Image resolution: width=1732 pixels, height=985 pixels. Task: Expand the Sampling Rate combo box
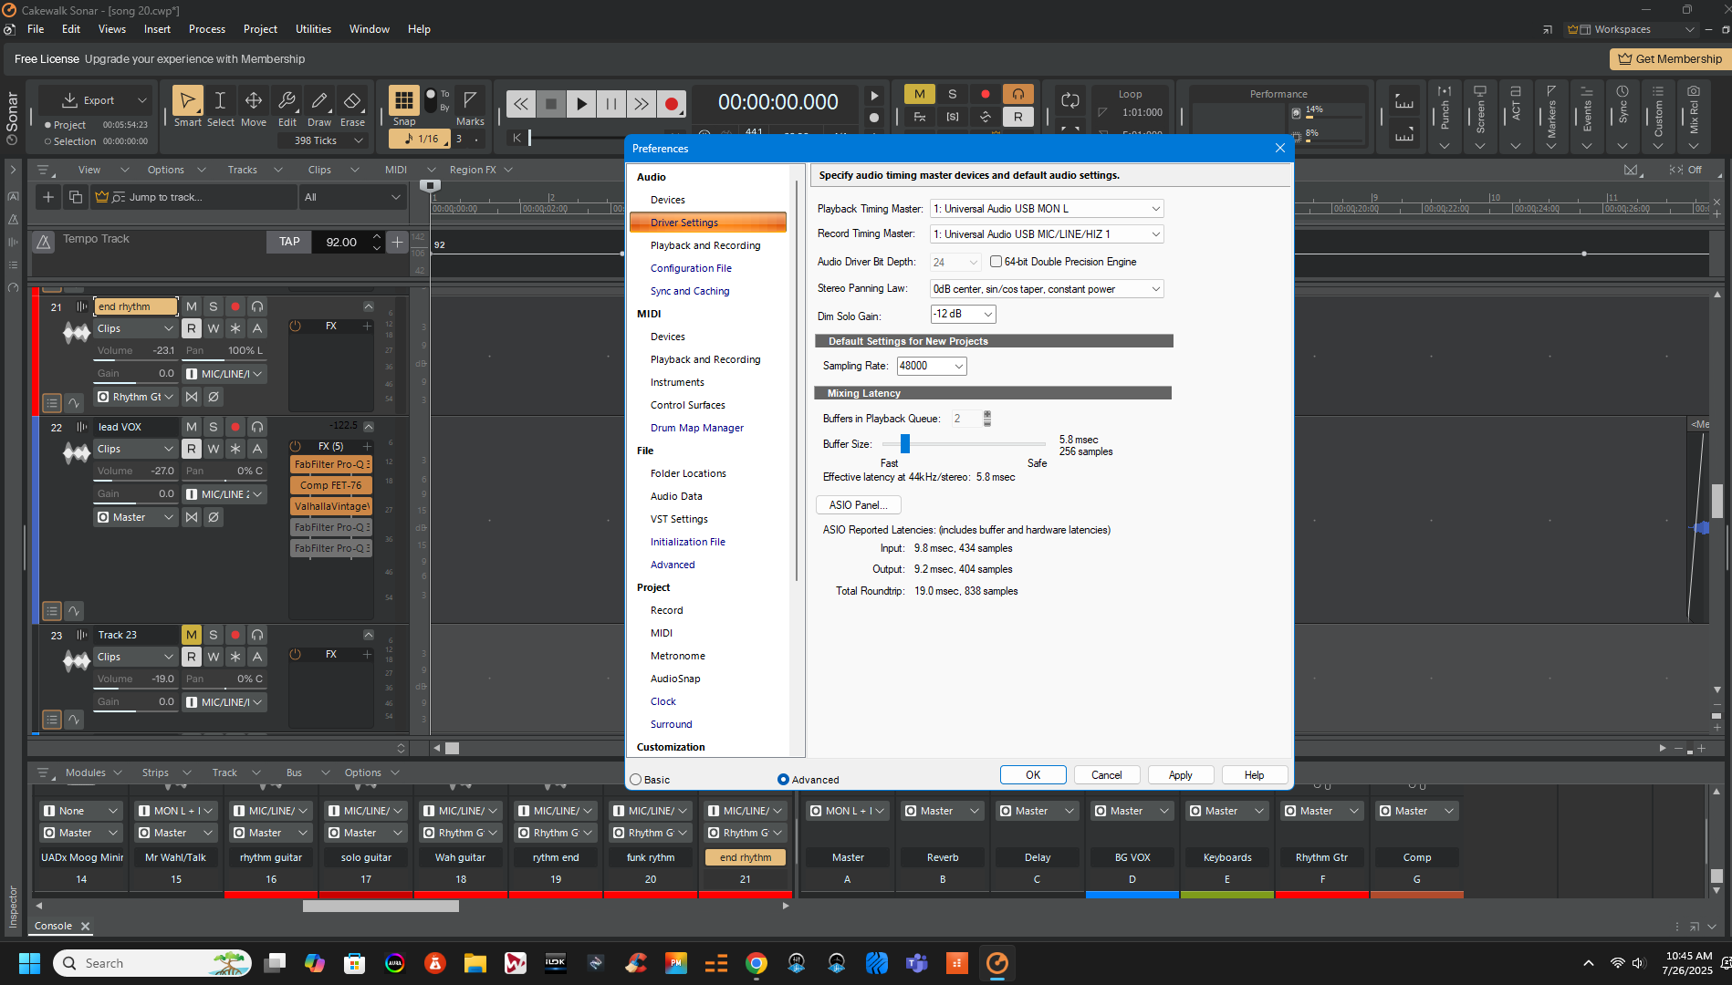[932, 366]
